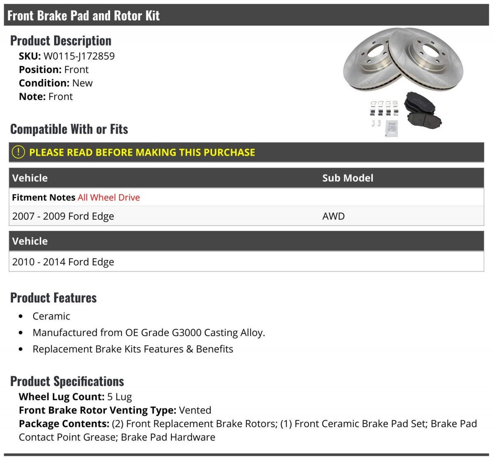Viewport: 493px width, 460px height.
Task: Click the first Vehicle column header
Action: tap(30, 178)
